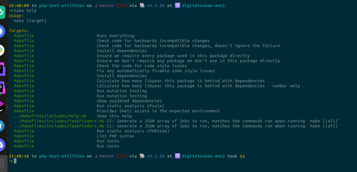357x172 pixels.
Task: Click the elephant PHP version icon in top prompt
Action: point(142,6)
